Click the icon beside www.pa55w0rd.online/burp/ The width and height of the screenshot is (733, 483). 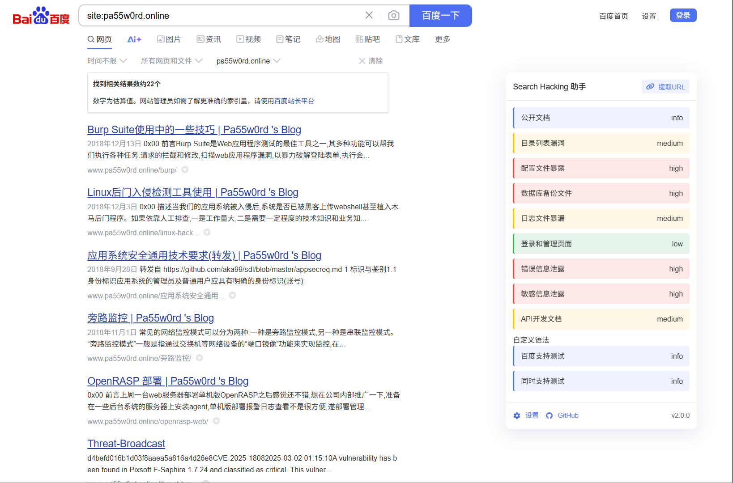[x=185, y=170]
